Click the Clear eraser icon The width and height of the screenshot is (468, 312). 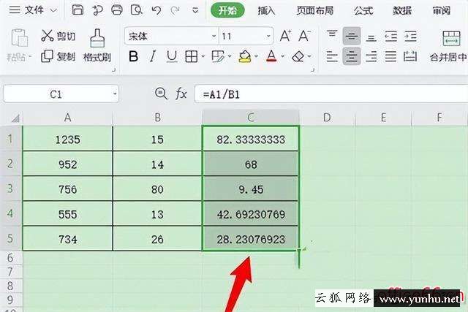click(298, 56)
